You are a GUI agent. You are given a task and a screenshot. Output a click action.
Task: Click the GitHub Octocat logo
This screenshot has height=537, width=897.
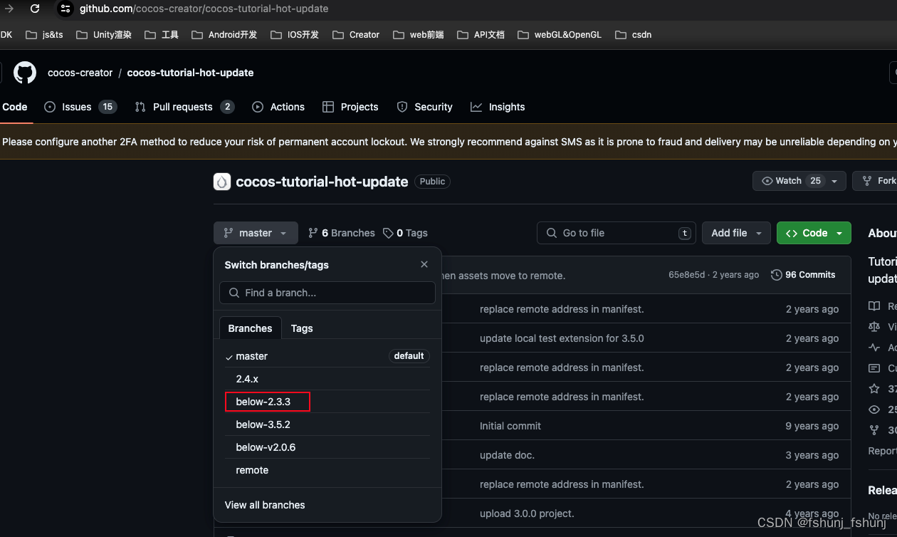click(x=25, y=73)
